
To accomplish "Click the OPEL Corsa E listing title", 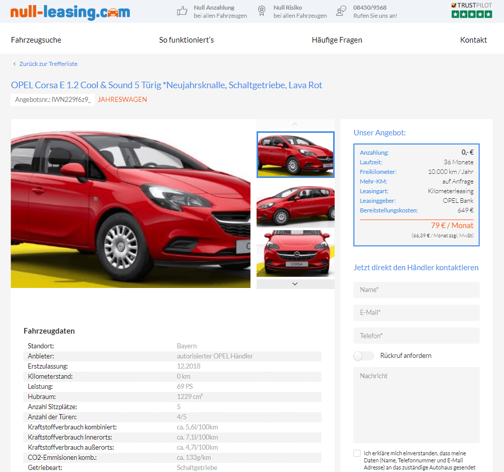I will [x=166, y=85].
